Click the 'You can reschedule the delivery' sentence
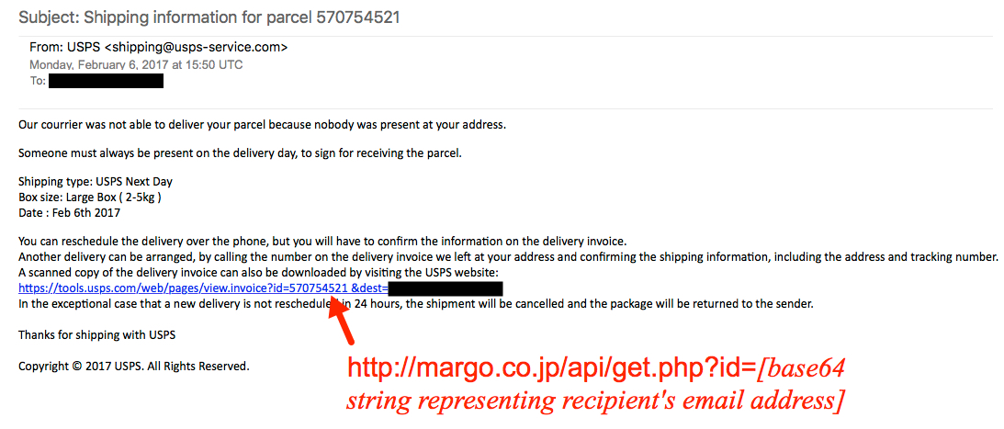 (322, 243)
